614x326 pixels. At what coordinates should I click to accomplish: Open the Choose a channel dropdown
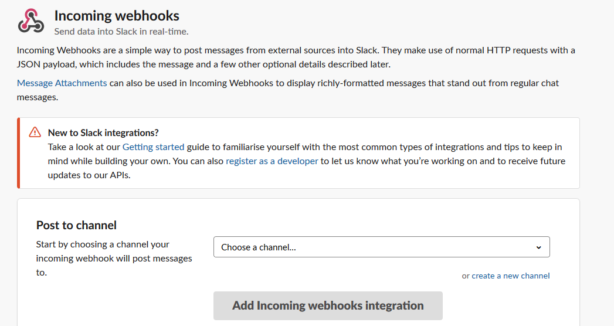[x=381, y=247]
